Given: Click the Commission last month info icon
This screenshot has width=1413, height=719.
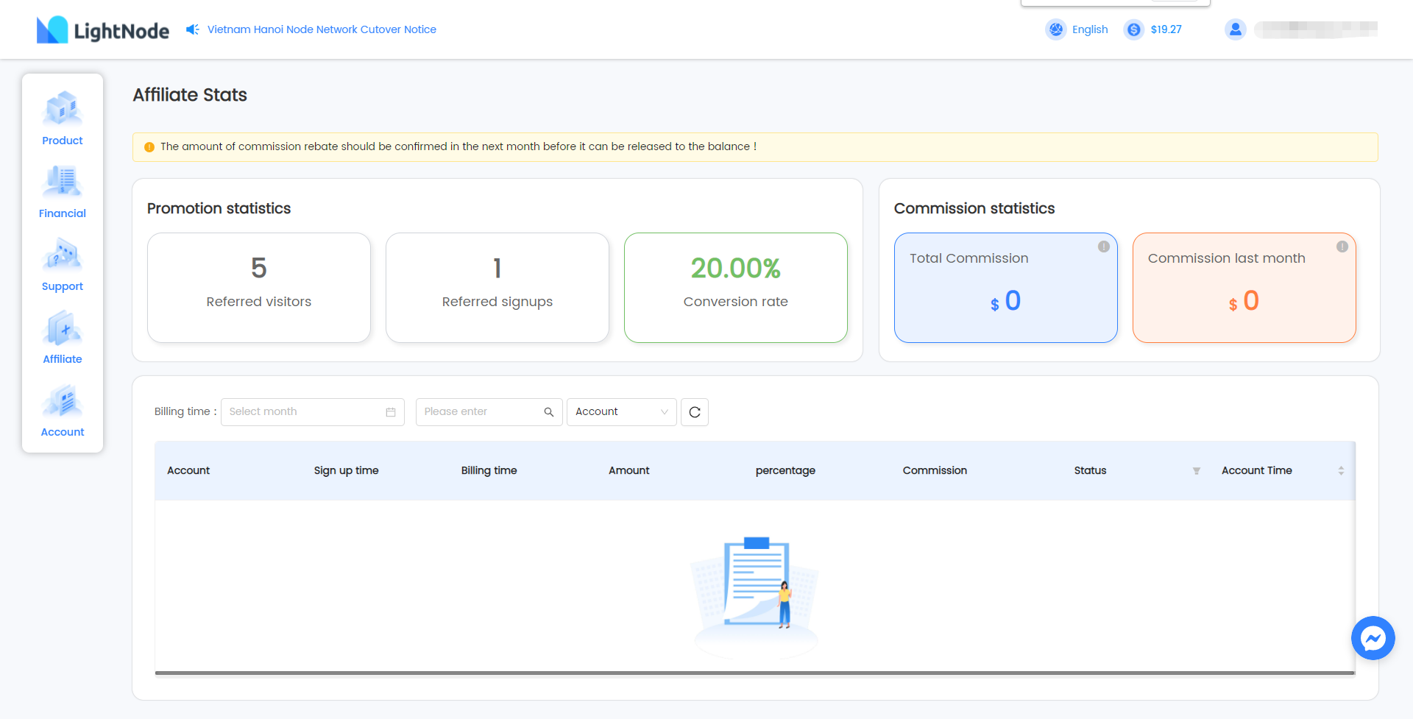Looking at the screenshot, I should click(x=1342, y=247).
